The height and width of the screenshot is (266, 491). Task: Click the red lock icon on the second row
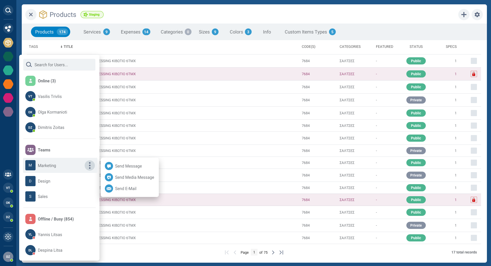click(x=474, y=74)
